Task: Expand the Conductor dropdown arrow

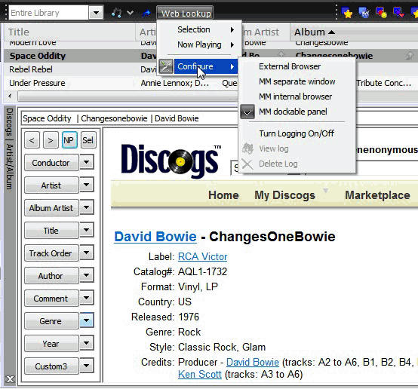Action: pyautogui.click(x=87, y=162)
